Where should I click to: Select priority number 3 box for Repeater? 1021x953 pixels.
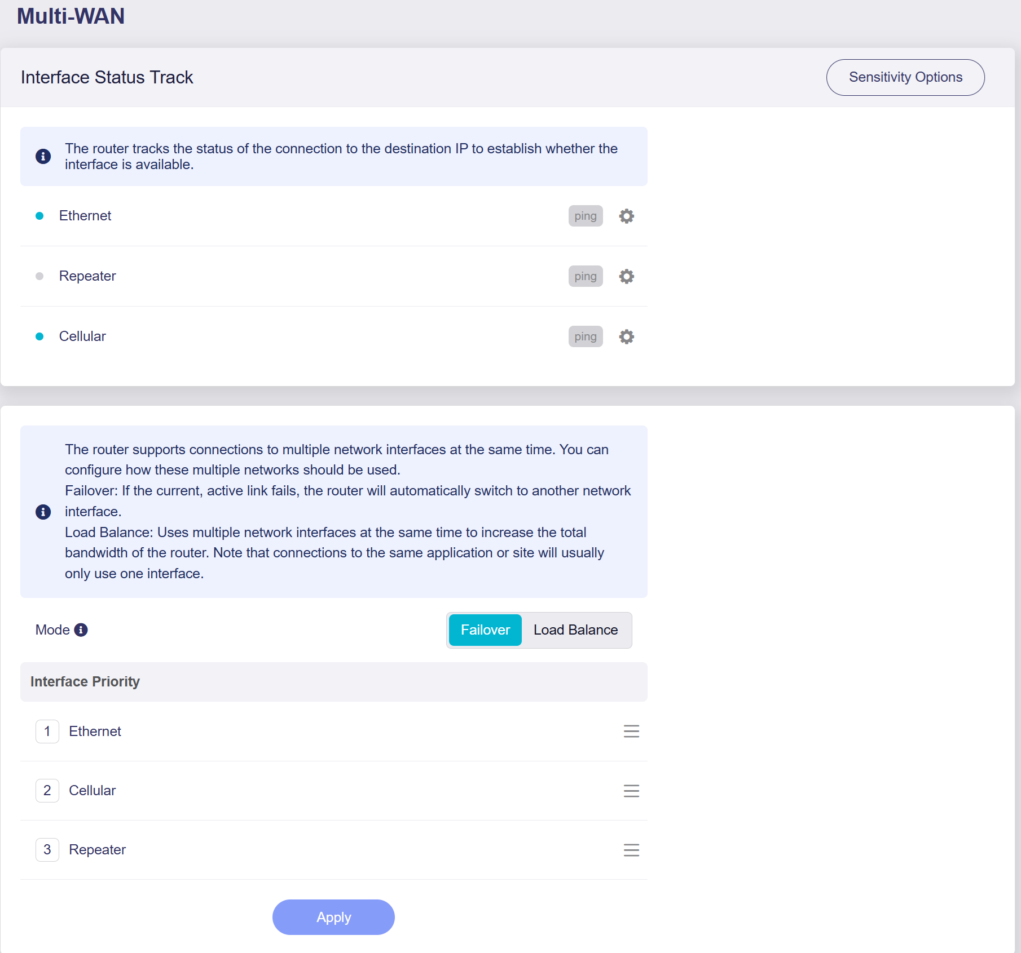point(47,850)
